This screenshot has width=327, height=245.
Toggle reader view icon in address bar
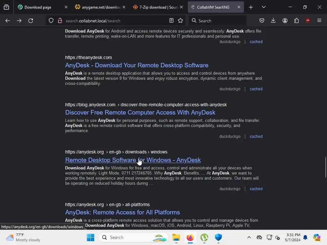171,20
